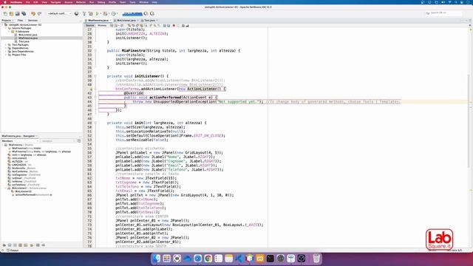This screenshot has height=266, width=473.
Task: Toggle Show Inner Classes in Navigator
Action: [26, 245]
